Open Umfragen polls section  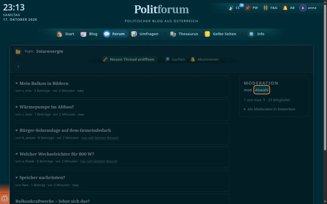(x=145, y=34)
